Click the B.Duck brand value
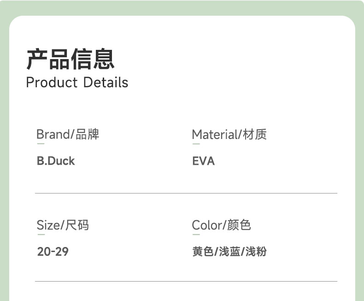Image resolution: width=364 pixels, height=301 pixels. [x=56, y=161]
